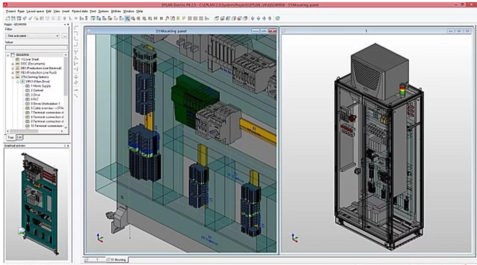The width and height of the screenshot is (477, 265).
Task: Open the Filter dropdown showing Not activated
Action: [57, 36]
